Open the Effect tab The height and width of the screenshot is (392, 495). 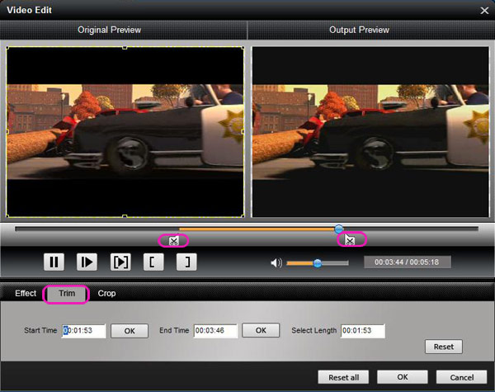coord(26,294)
